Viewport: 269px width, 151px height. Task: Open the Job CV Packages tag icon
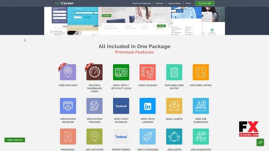coord(148,137)
